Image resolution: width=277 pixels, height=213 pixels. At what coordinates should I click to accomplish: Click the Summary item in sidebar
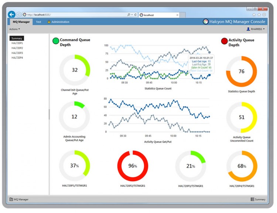17,38
